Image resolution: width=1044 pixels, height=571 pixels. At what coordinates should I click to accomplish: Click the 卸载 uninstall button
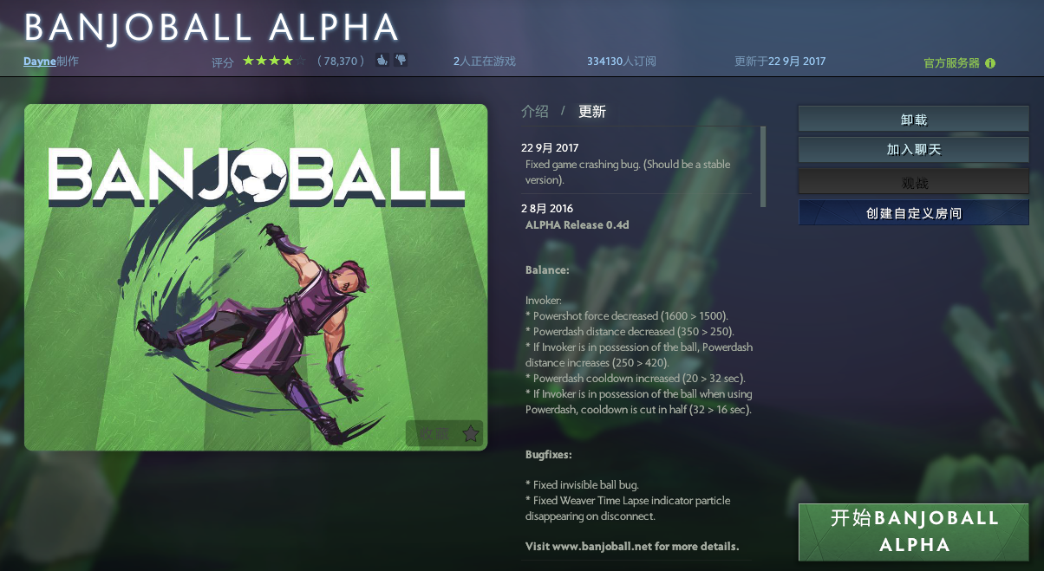[x=914, y=120]
